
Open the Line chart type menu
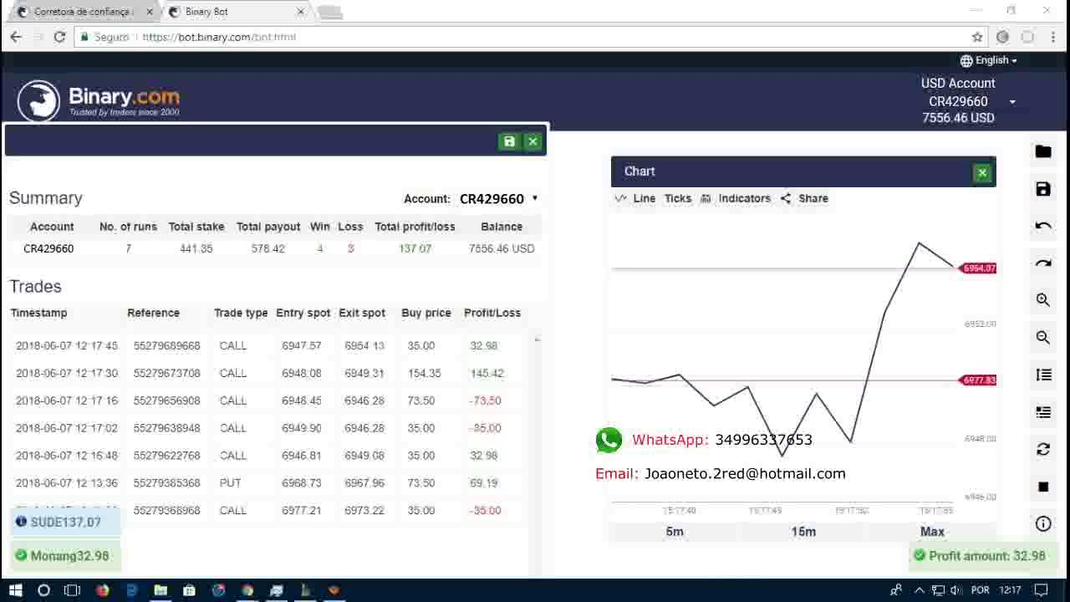click(x=635, y=198)
